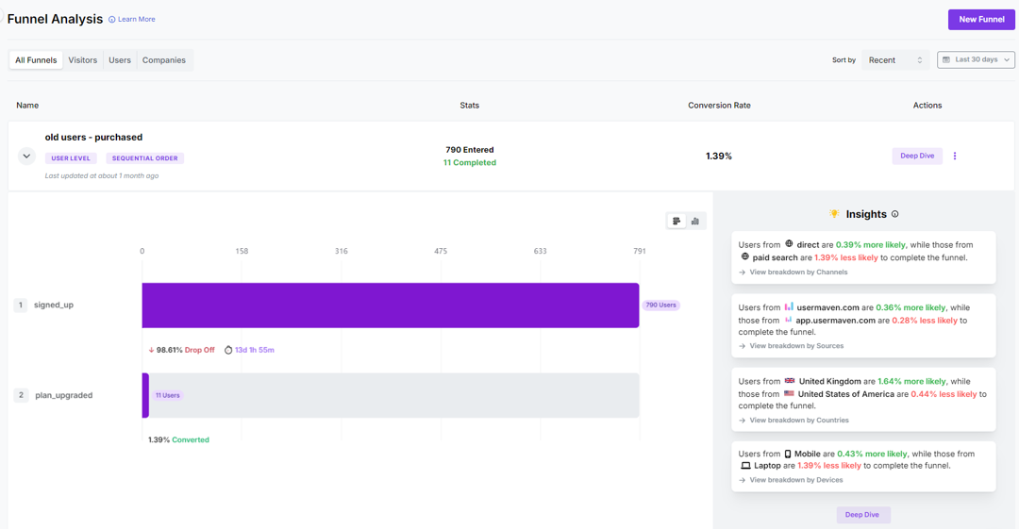This screenshot has height=529, width=1019.
Task: Select the Companies tab
Action: click(164, 59)
